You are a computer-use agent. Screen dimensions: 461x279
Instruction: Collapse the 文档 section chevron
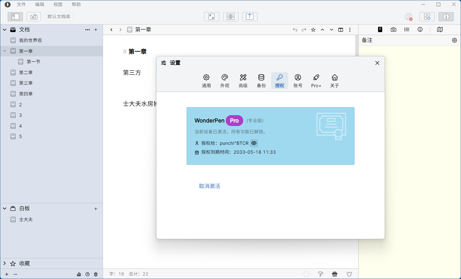[4, 30]
